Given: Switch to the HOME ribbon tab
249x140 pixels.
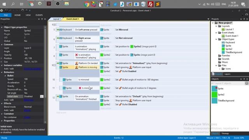Looking at the screenshot, I should pos(18,15).
